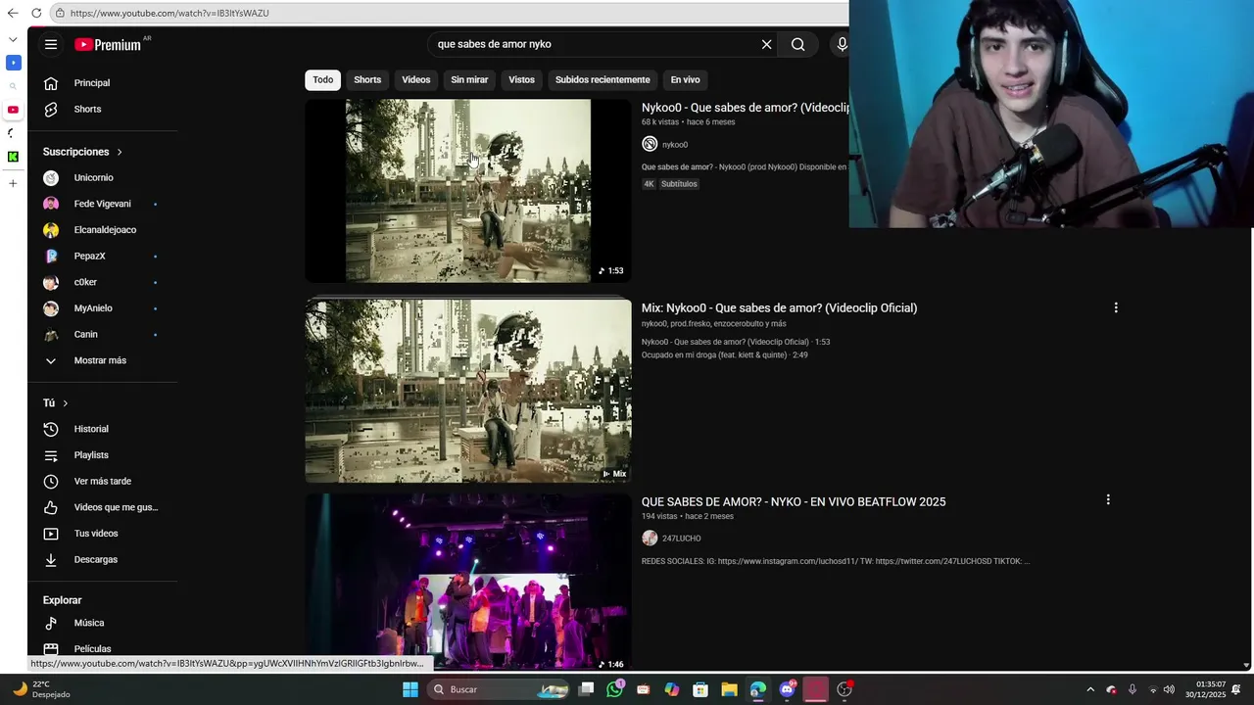Screen dimensions: 1254x705
Task: Open the Nykoo0 - Que sabes de amor? title
Action: [745, 108]
